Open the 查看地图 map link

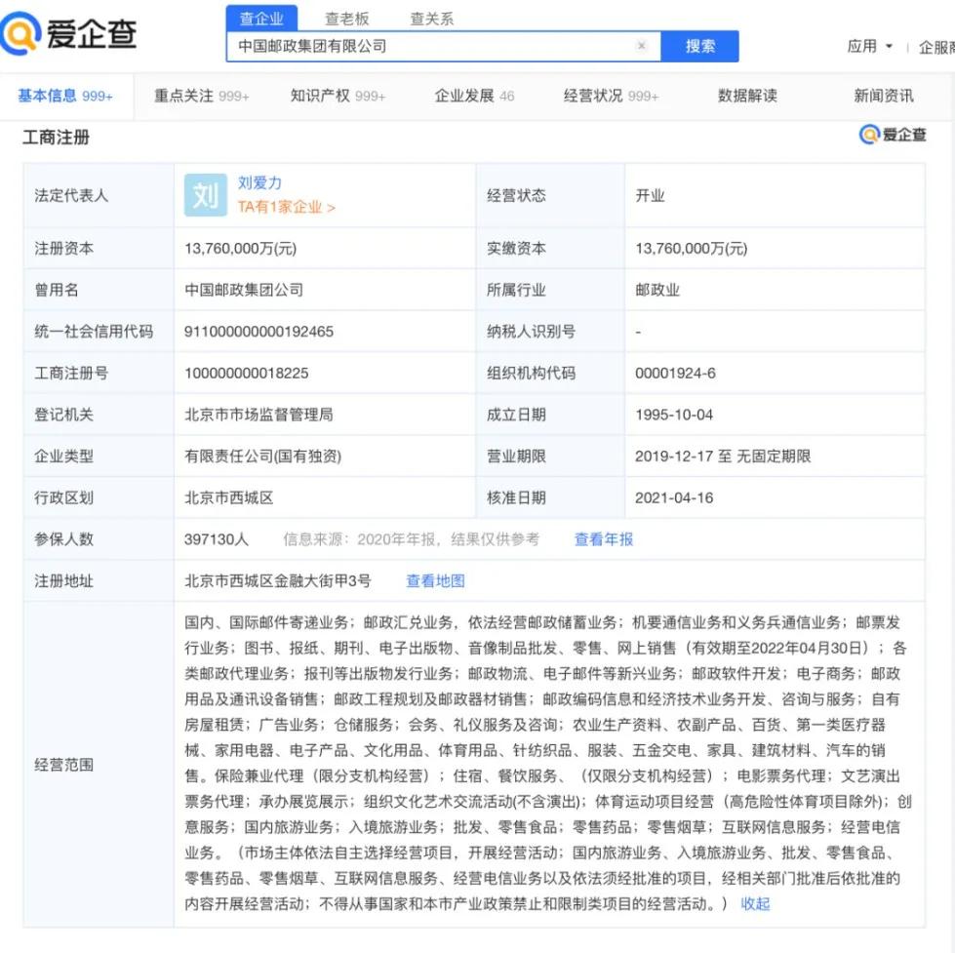tap(434, 579)
